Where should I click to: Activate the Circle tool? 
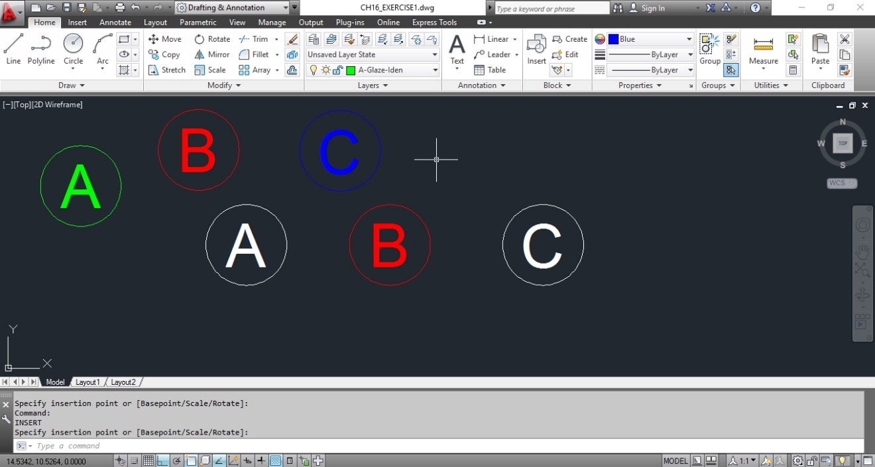73,45
